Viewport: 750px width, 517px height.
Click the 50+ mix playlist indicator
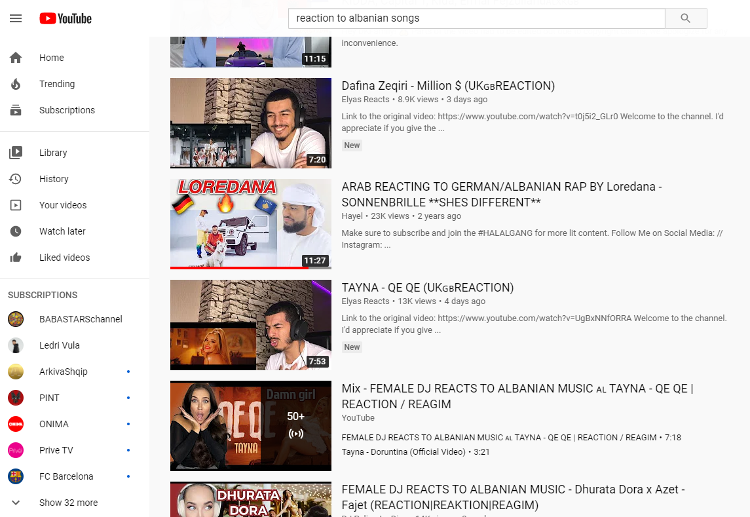(295, 425)
